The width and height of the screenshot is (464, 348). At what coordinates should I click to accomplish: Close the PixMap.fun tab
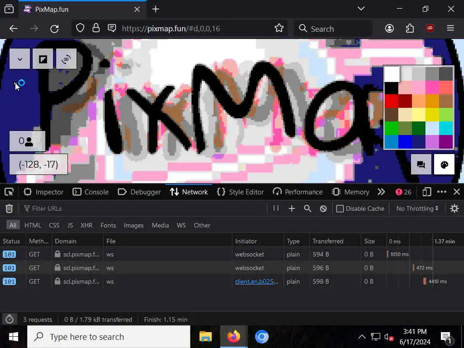coord(137,10)
